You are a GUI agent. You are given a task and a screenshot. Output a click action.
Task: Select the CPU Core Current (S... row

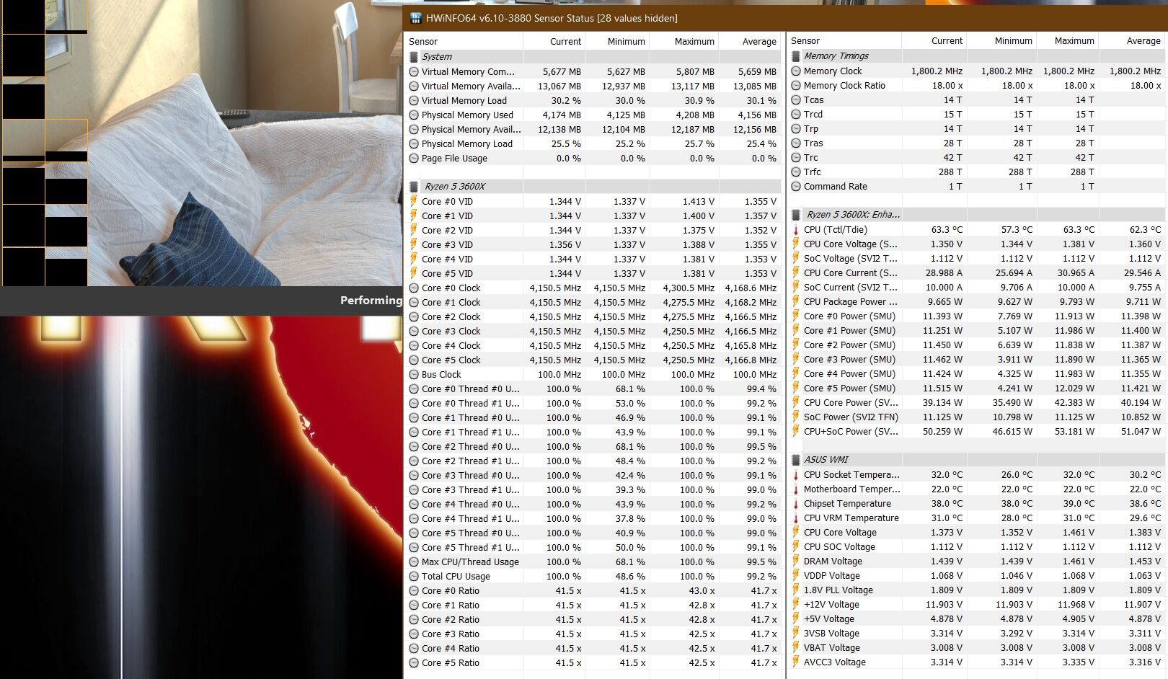[977, 272]
